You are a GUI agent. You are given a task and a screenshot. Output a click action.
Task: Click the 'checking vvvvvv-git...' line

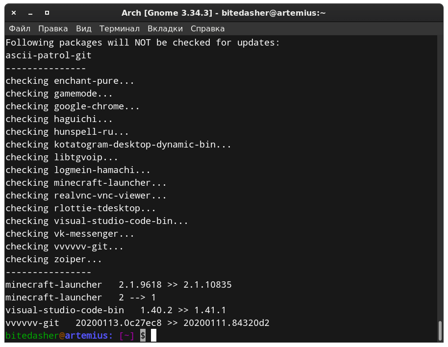[x=65, y=247]
